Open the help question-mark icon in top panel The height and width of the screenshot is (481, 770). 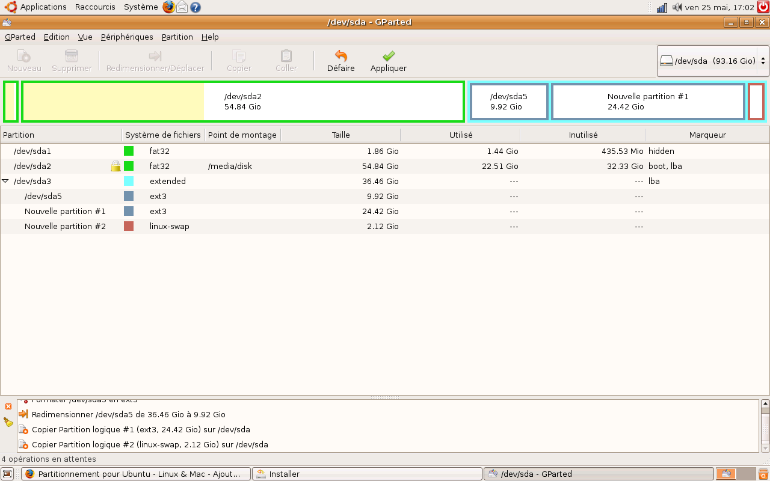[x=196, y=7]
